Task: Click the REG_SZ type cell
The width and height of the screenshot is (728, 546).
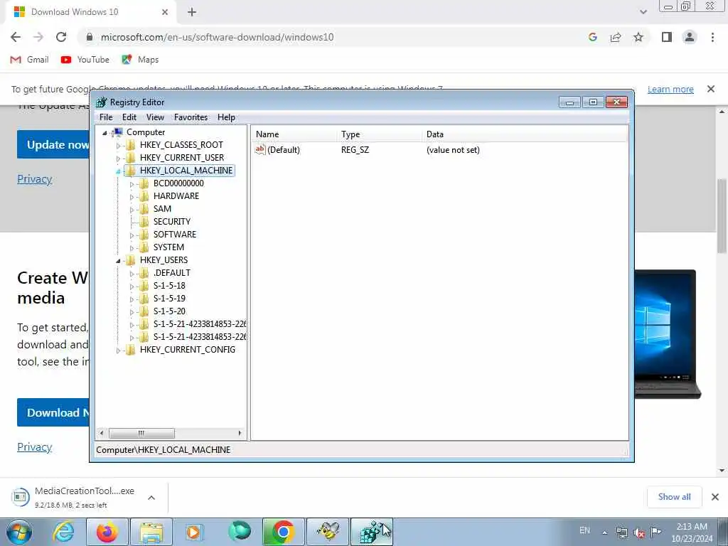Action: coord(355,149)
